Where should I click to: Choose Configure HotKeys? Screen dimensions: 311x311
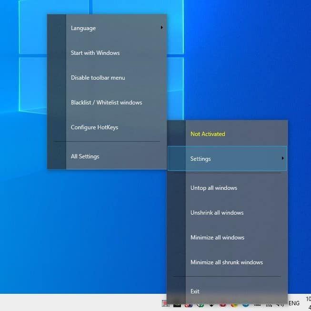(107, 127)
